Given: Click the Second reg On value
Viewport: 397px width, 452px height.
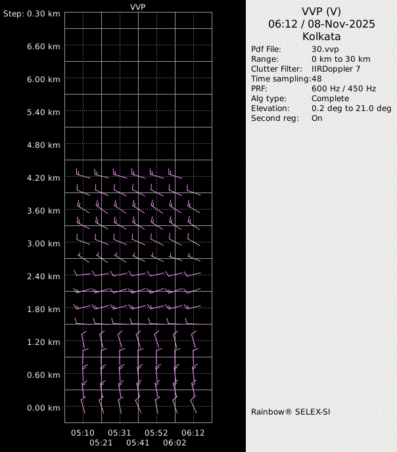Looking at the screenshot, I should [x=317, y=118].
